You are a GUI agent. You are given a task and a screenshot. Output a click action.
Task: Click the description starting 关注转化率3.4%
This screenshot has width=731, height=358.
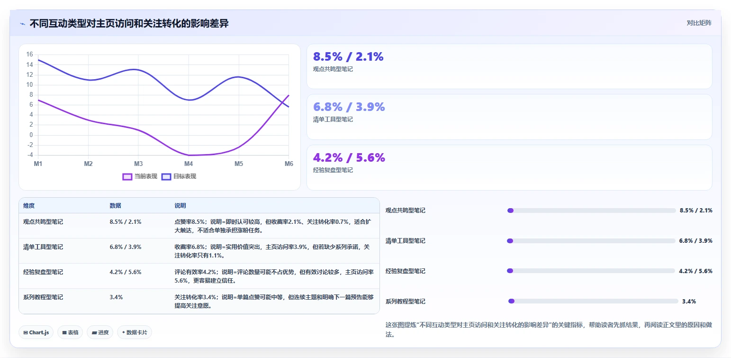click(x=274, y=302)
